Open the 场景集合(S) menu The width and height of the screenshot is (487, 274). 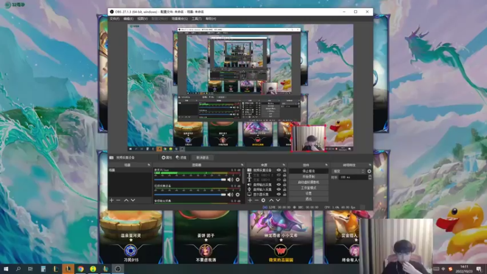click(x=180, y=19)
